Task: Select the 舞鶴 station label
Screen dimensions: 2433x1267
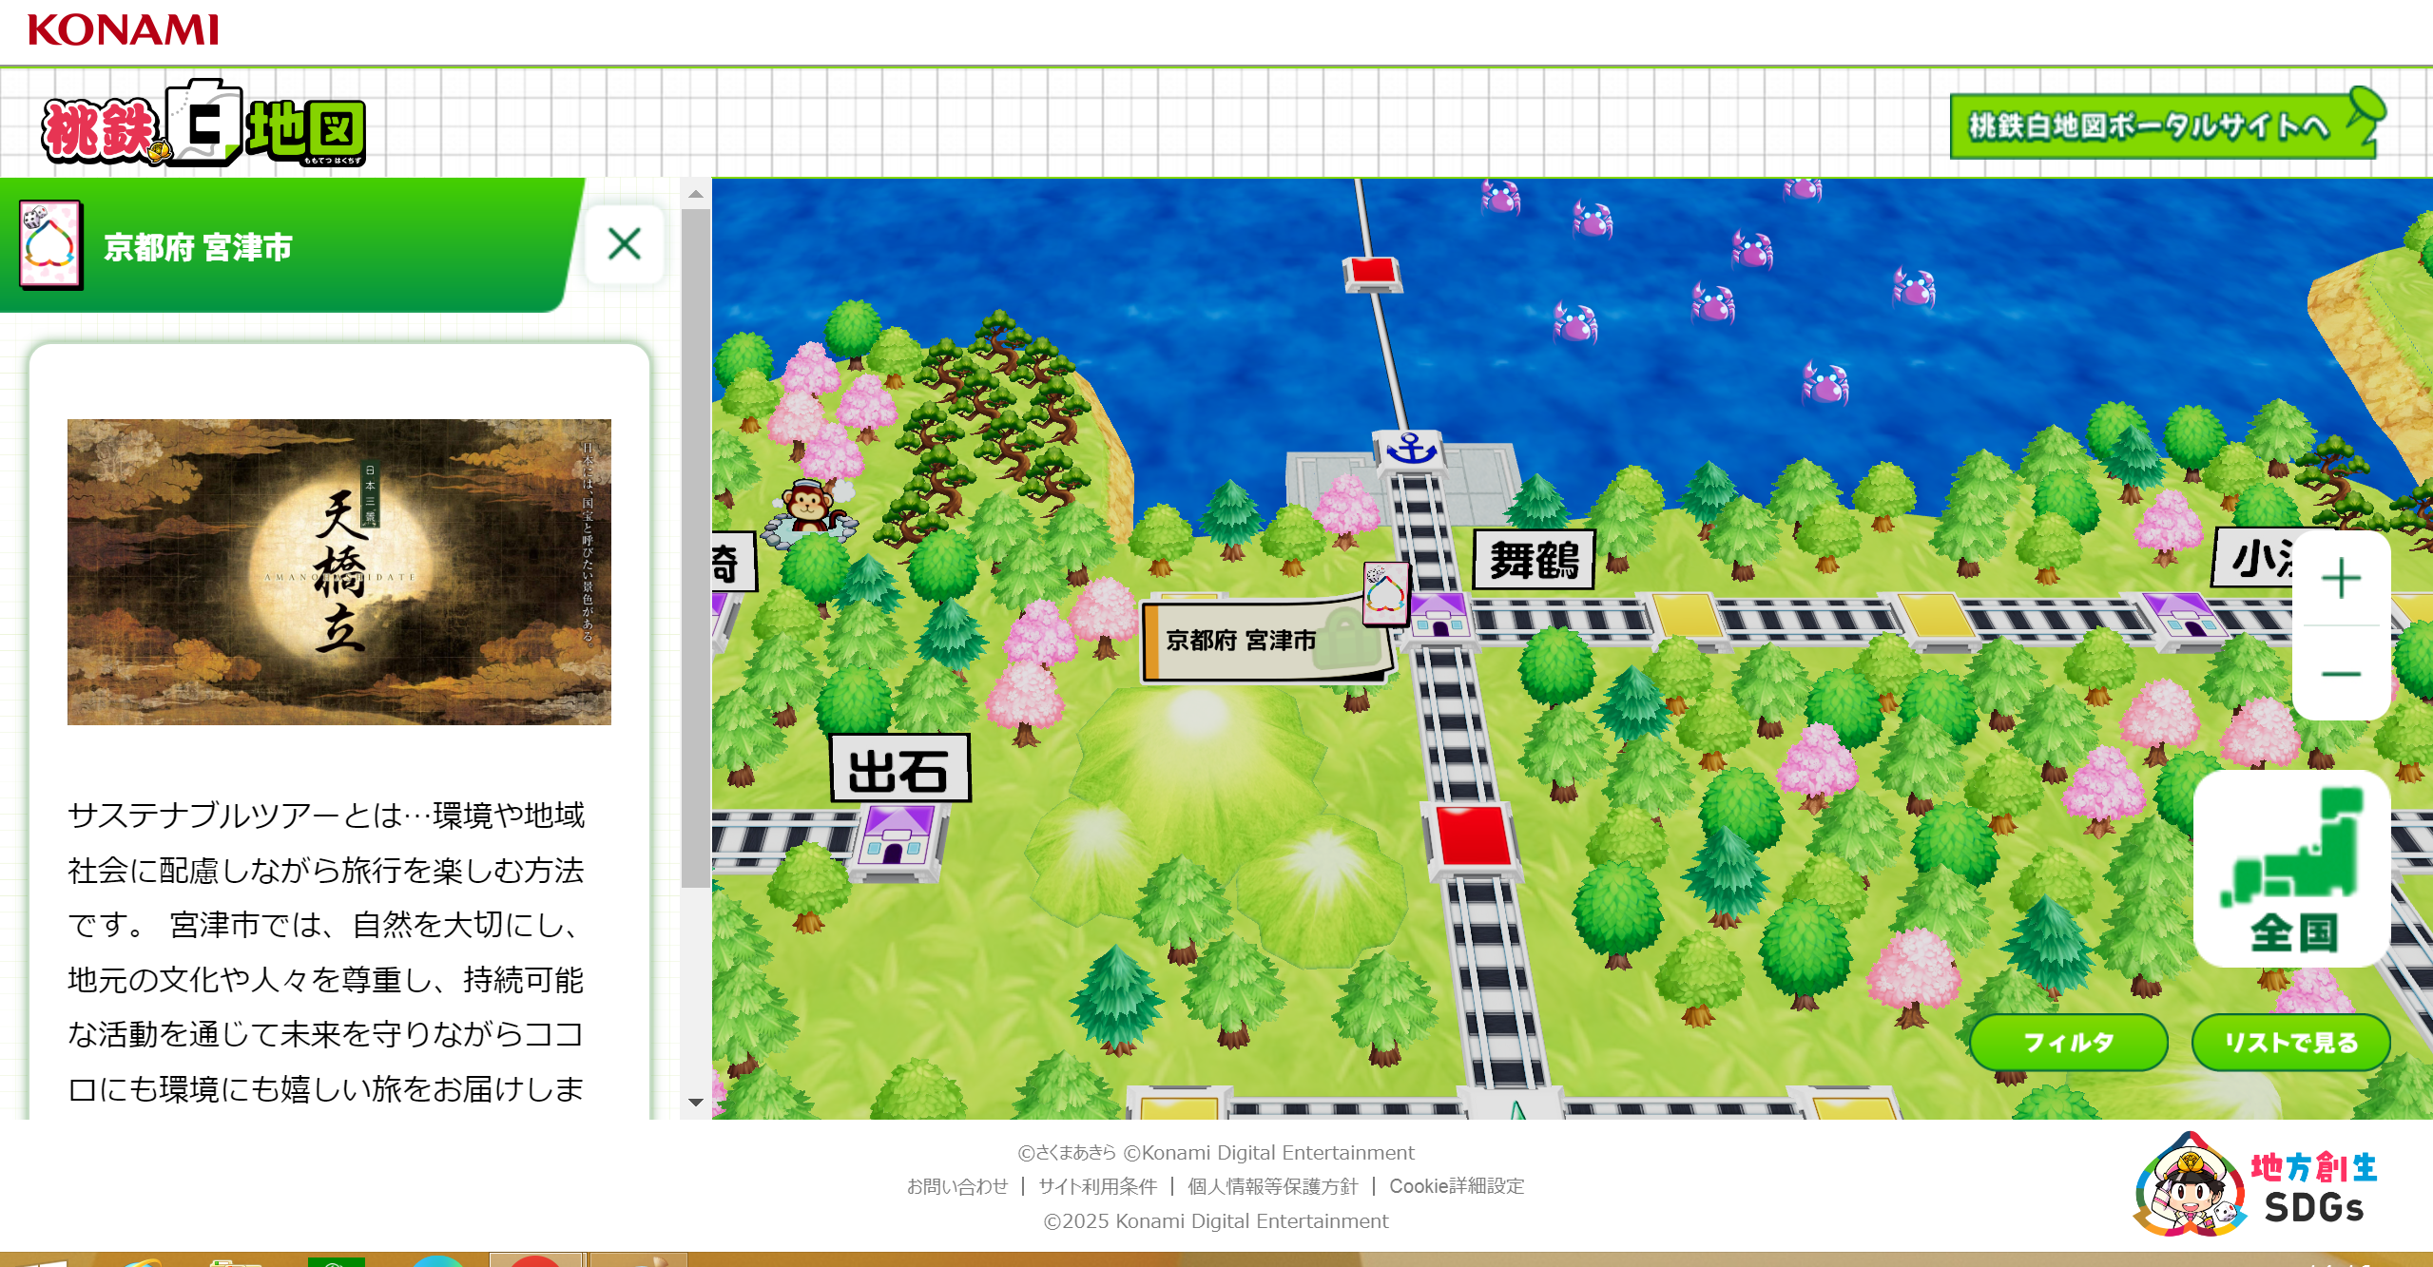Action: tap(1534, 560)
